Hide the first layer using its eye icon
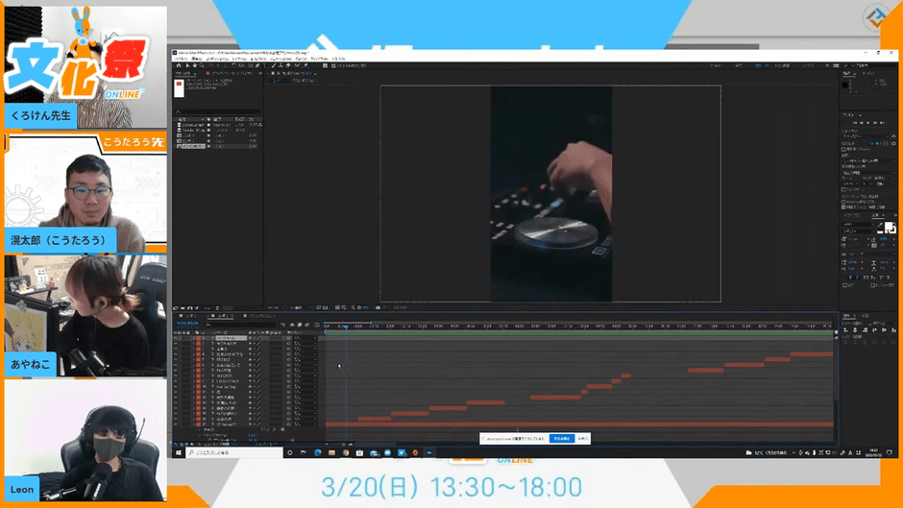The height and width of the screenshot is (508, 903). point(176,339)
